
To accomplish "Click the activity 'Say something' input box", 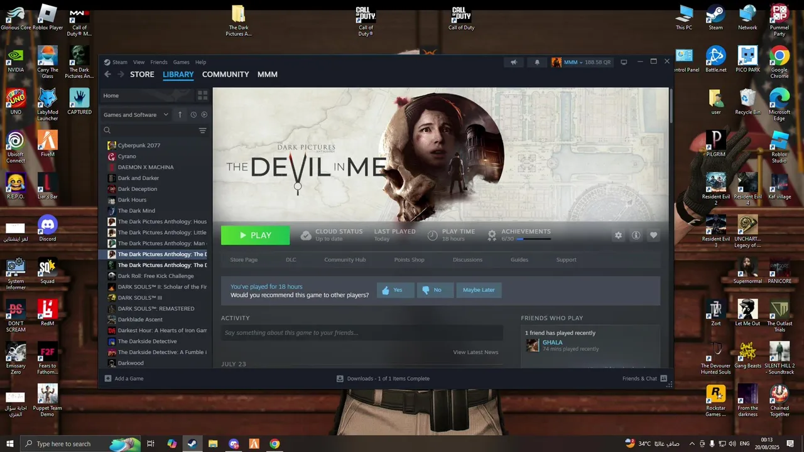I will tap(362, 333).
